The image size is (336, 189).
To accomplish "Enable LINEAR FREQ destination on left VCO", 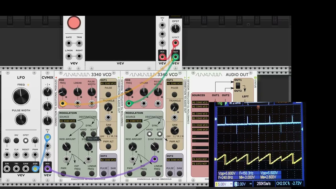I will click(92, 174).
